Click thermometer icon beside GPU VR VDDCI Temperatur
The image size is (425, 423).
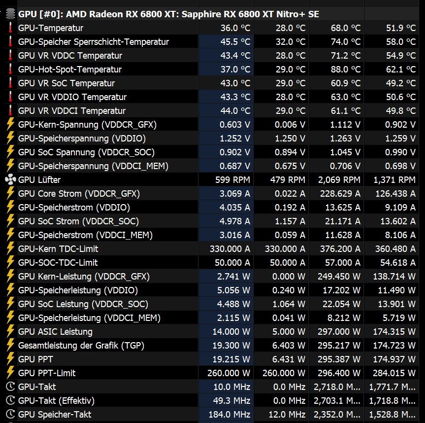(x=10, y=111)
